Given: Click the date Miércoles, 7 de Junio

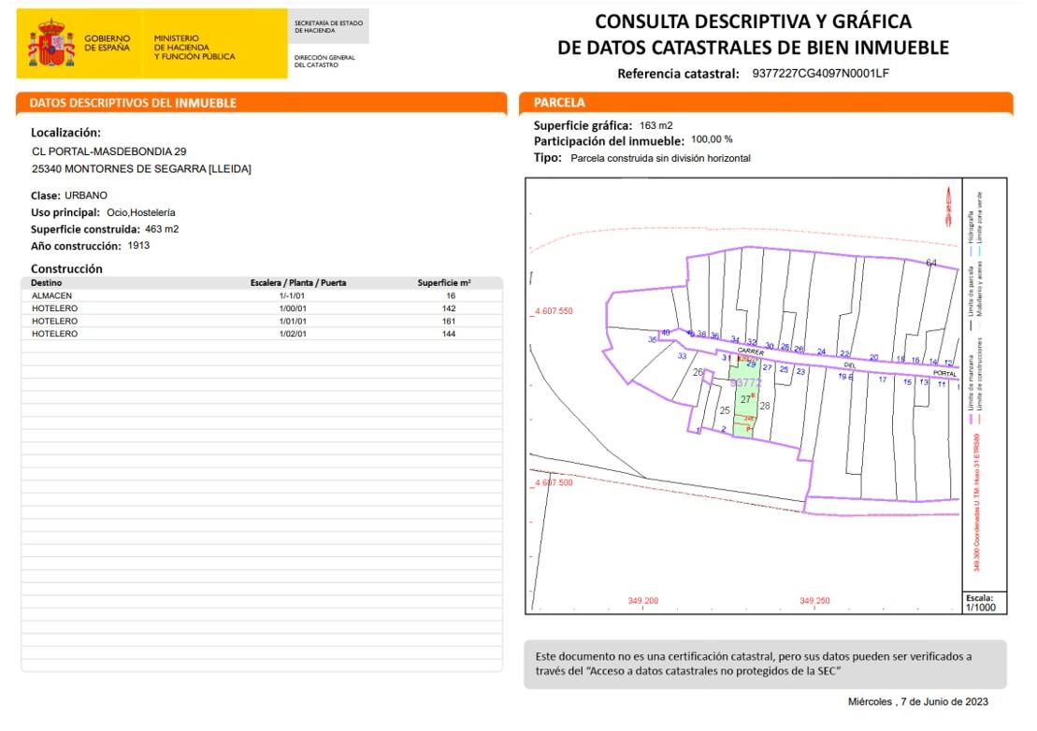Looking at the screenshot, I should pyautogui.click(x=917, y=701).
